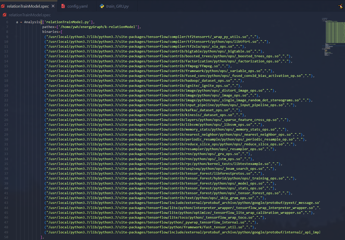The width and height of the screenshot is (345, 240).
Task: Click '_fused_conv2d_bias_activation_op.so' on line 17
Action: [x=266, y=76]
